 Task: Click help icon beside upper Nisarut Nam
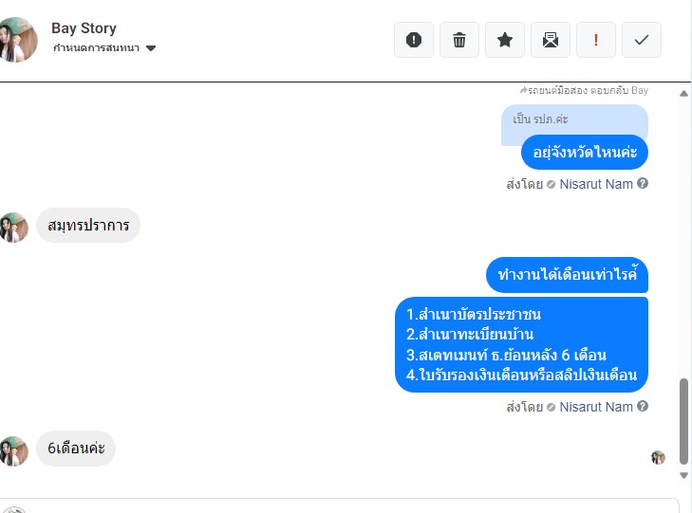(643, 183)
